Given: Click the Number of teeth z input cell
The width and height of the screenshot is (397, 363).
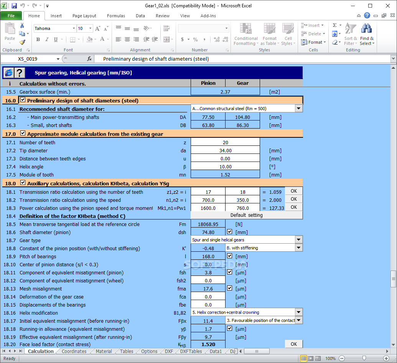Looking at the screenshot, I should (225, 142).
